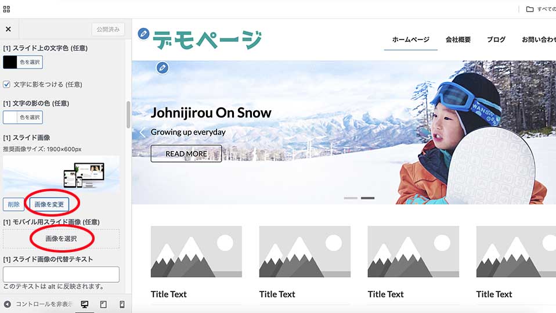The width and height of the screenshot is (556, 313).
Task: Close the customizer with the X icon
Action: click(8, 29)
